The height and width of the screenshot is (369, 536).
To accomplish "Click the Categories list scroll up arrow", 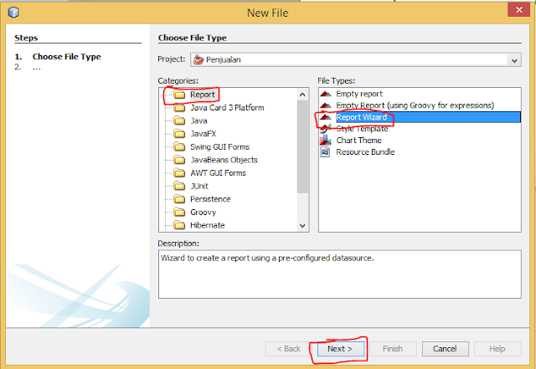I will pyautogui.click(x=302, y=95).
